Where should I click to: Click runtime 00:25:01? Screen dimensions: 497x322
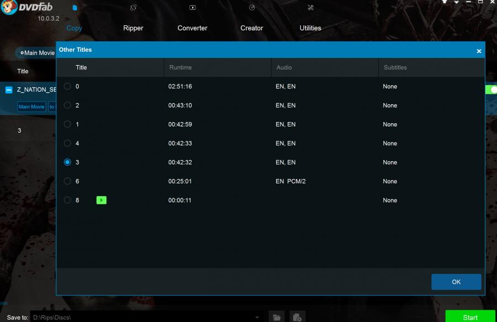tap(180, 181)
